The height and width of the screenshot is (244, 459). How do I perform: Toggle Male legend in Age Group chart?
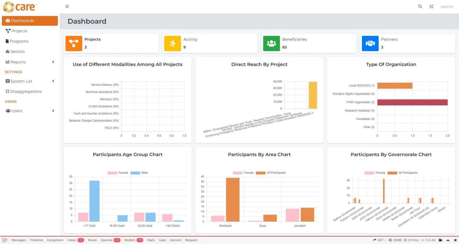click(139, 173)
